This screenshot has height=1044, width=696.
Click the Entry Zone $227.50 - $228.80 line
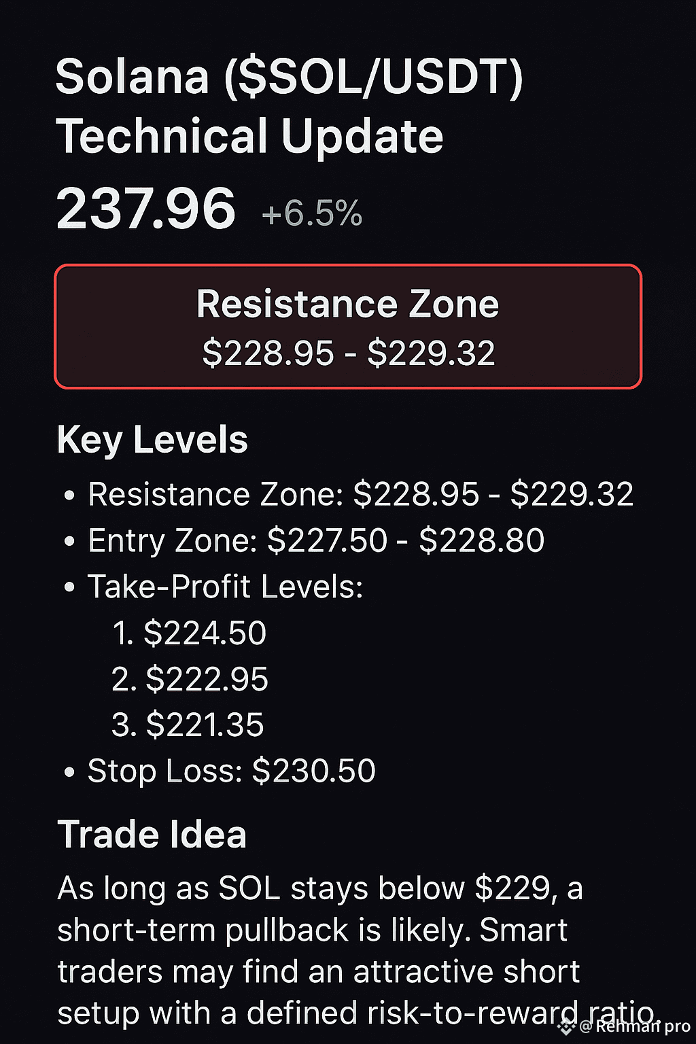tap(316, 541)
